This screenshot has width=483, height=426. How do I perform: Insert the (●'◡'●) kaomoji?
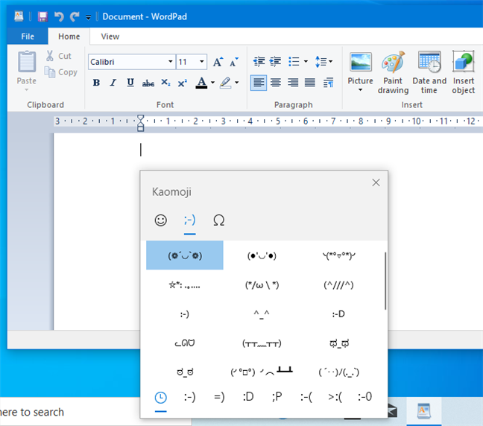262,255
